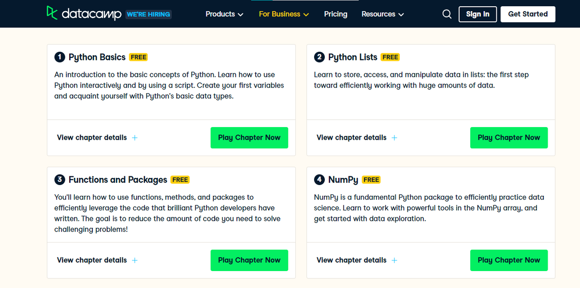
Task: Click the WE'RE HIRING badge
Action: coord(148,14)
